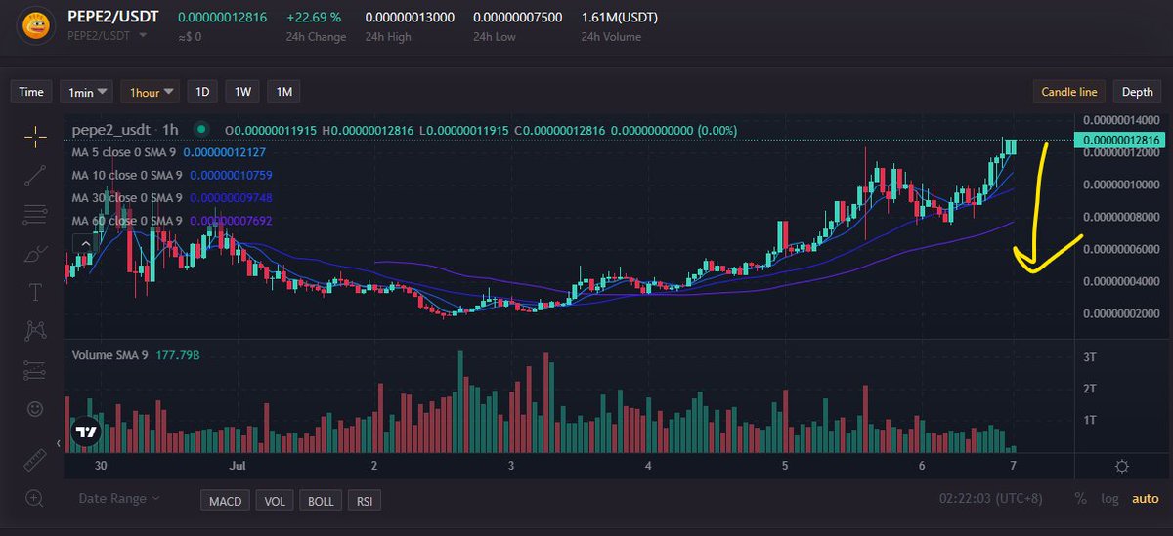Click the Jul date label on time axis
Image resolution: width=1173 pixels, height=536 pixels.
[x=238, y=466]
